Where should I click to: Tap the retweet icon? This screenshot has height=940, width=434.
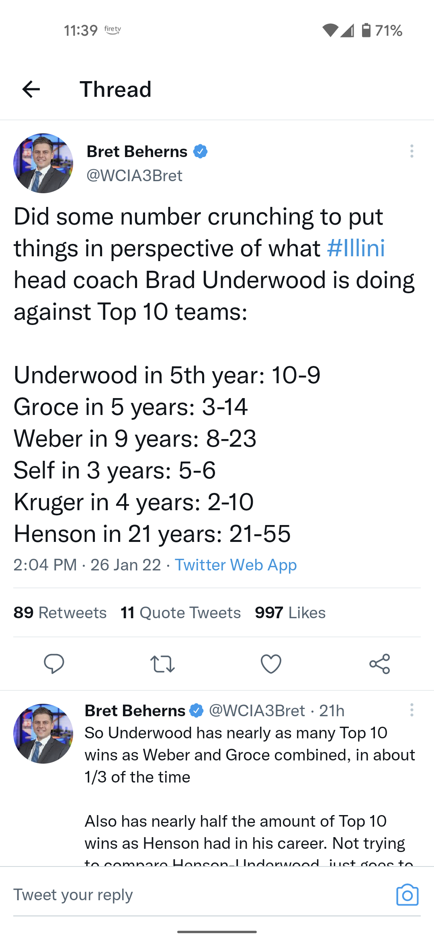coord(162,664)
